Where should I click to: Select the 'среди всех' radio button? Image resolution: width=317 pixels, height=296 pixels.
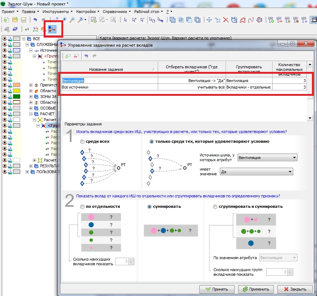point(83,142)
